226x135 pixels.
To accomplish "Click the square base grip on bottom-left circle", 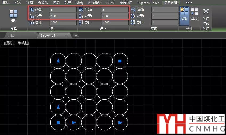I will [x=58, y=123].
